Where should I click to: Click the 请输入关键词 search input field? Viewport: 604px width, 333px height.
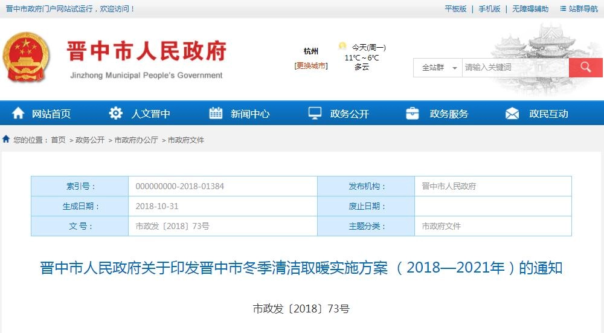click(515, 68)
